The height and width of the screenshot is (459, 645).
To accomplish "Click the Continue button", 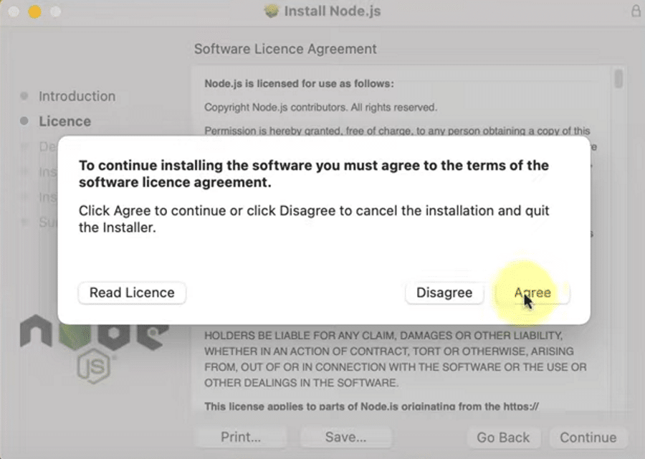I will [x=588, y=437].
